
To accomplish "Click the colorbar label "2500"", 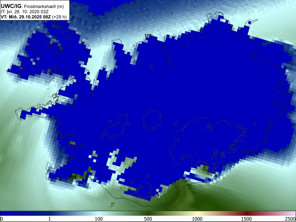I will [x=290, y=219].
